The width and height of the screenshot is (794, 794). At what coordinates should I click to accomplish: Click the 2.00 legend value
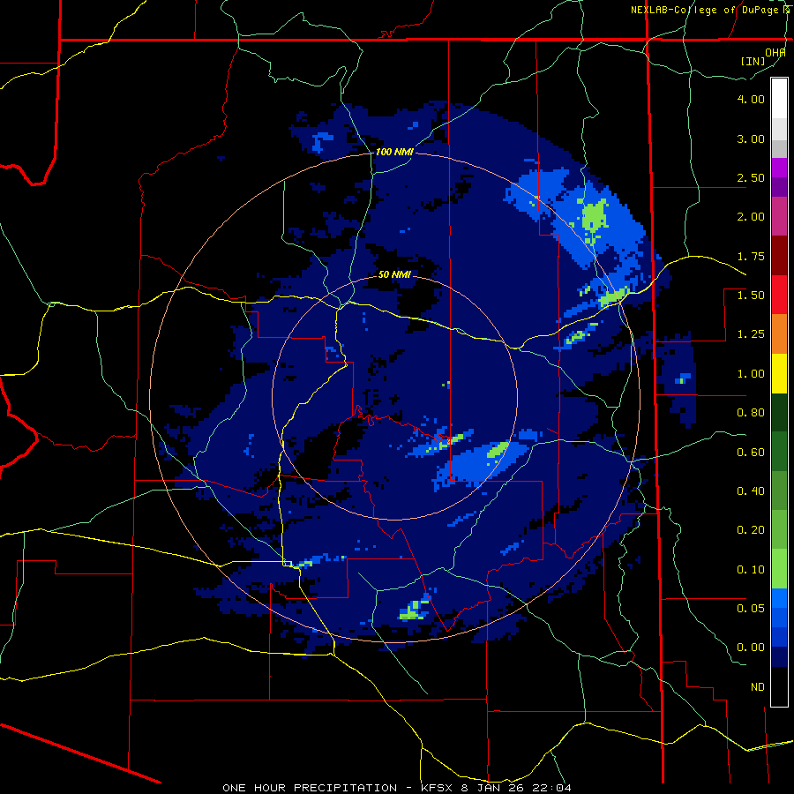751,217
